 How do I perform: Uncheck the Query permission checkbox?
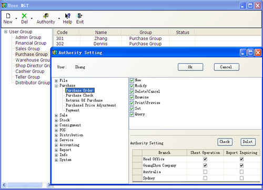(x=132, y=114)
